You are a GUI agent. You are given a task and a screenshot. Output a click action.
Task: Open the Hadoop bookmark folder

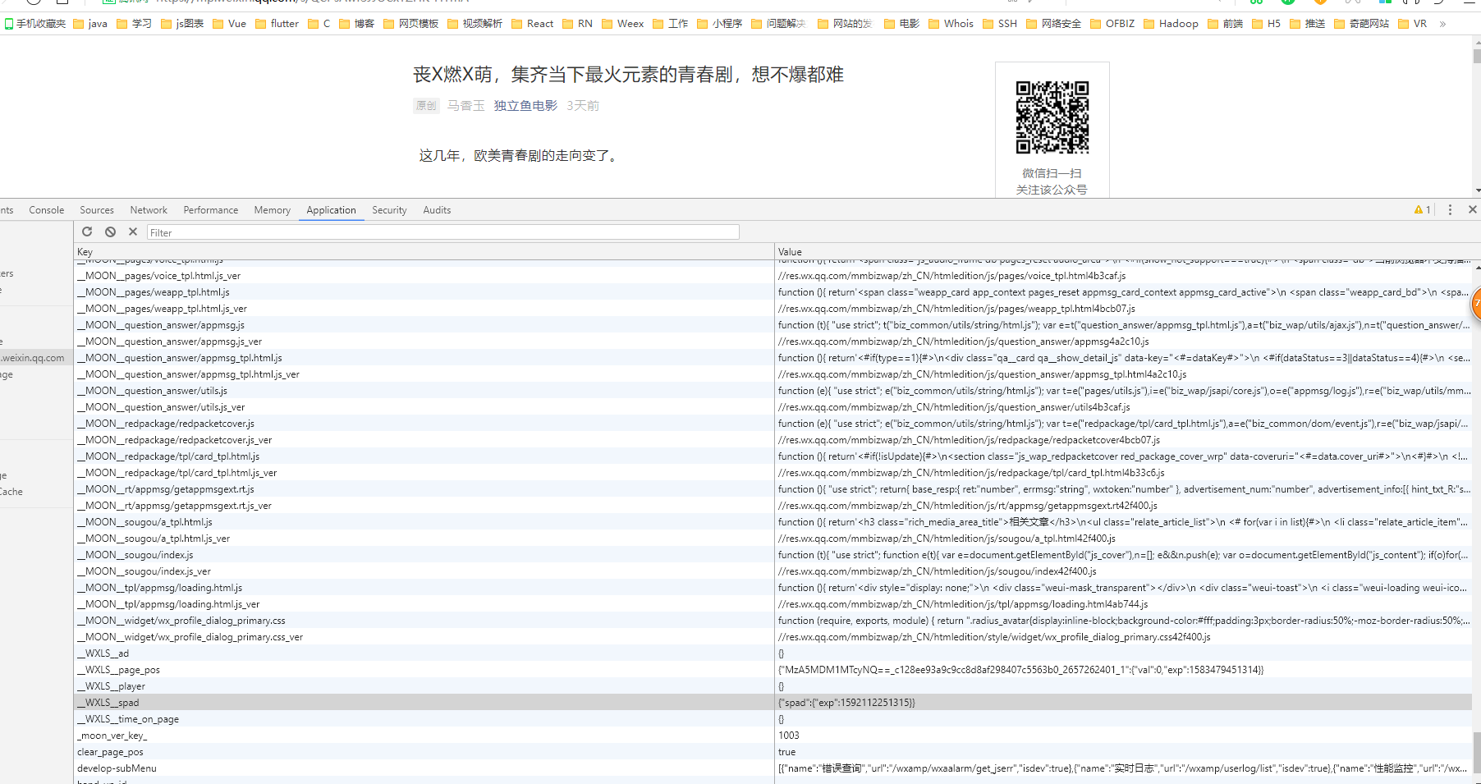coord(1171,24)
